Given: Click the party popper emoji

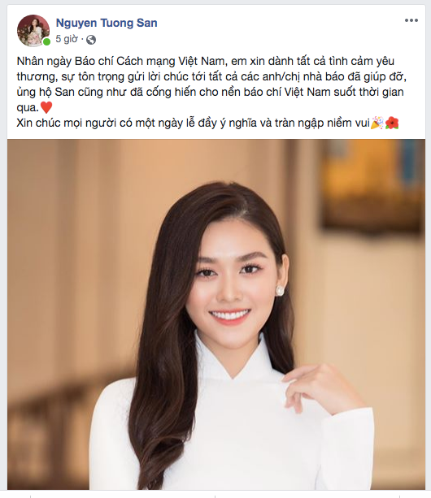Looking at the screenshot, I should tap(377, 123).
